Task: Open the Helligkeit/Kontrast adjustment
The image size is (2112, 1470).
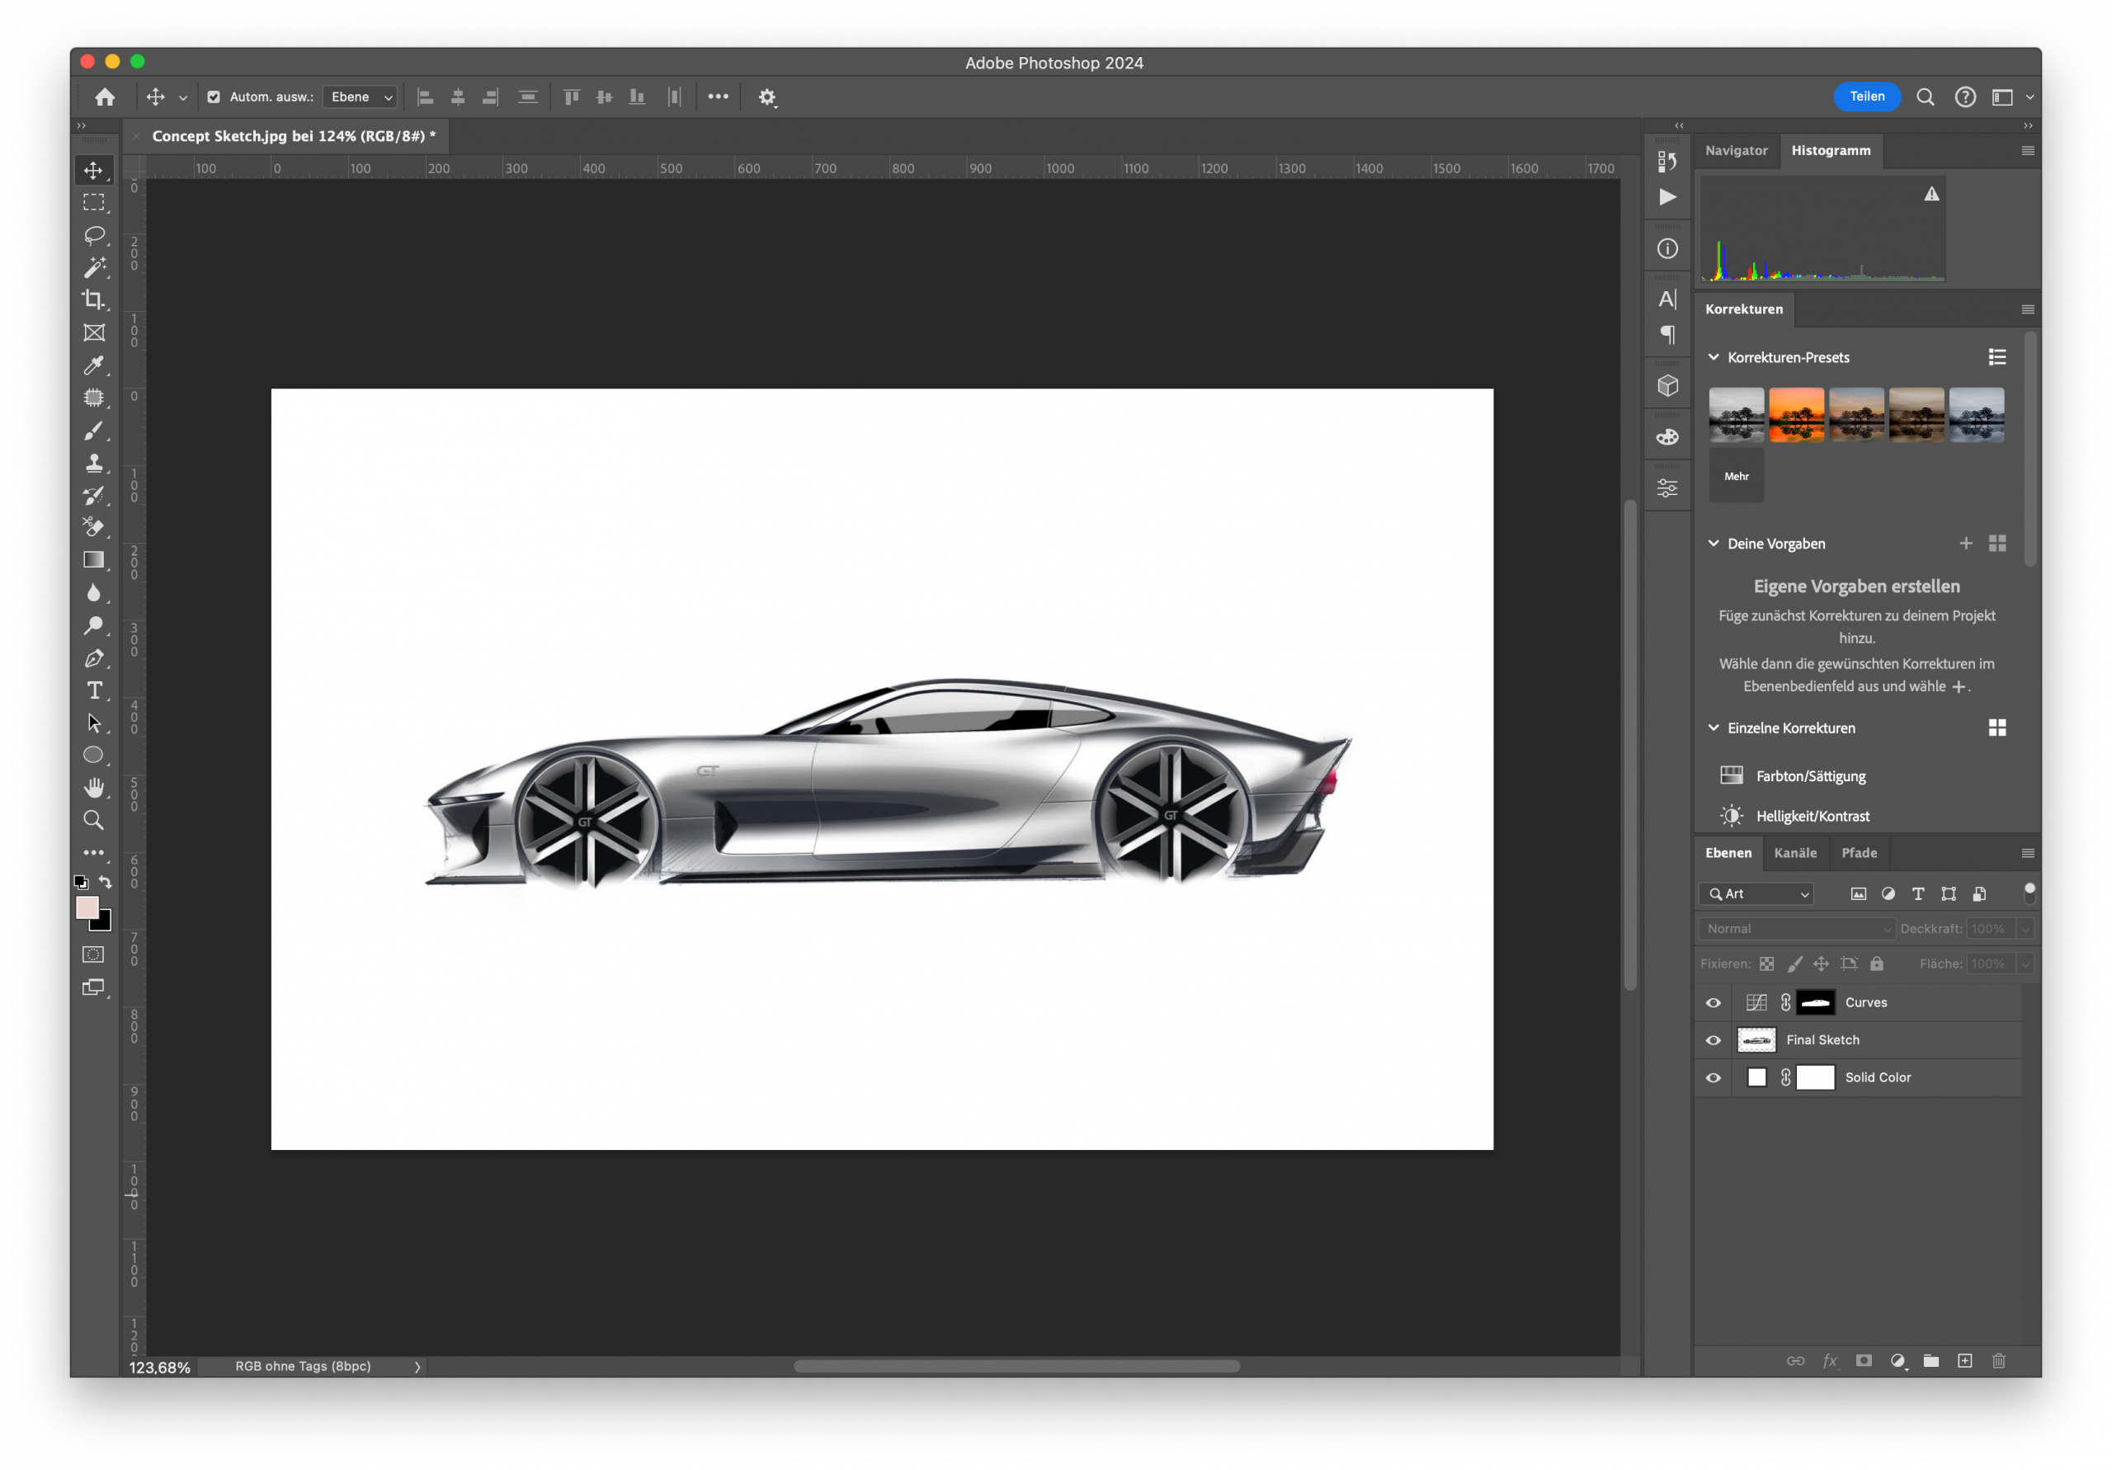Action: [x=1813, y=815]
